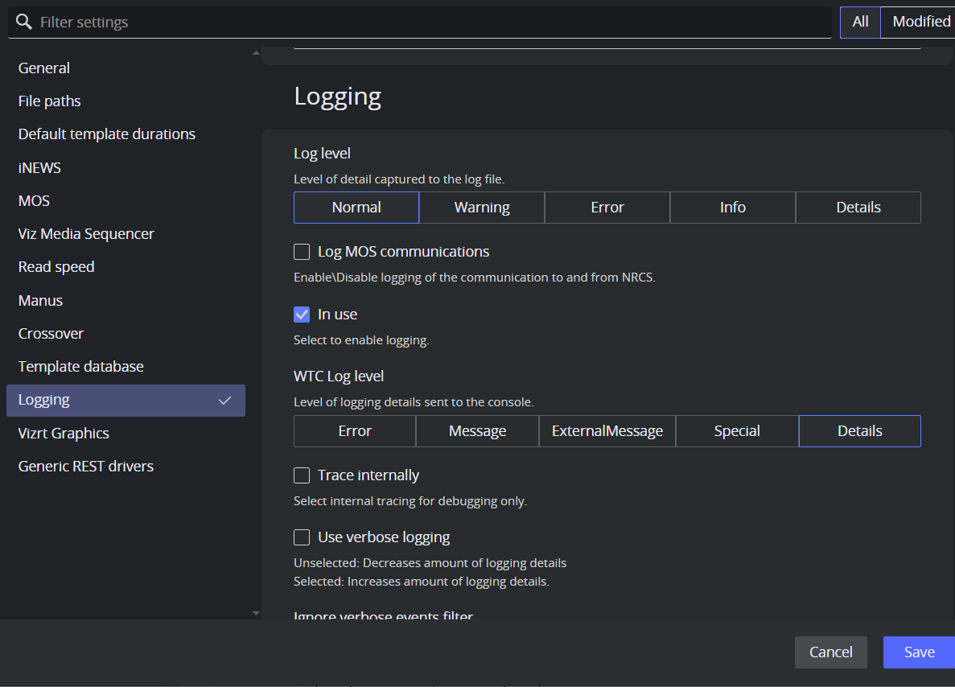Pick Special WTC log level
The width and height of the screenshot is (955, 687).
click(x=737, y=431)
